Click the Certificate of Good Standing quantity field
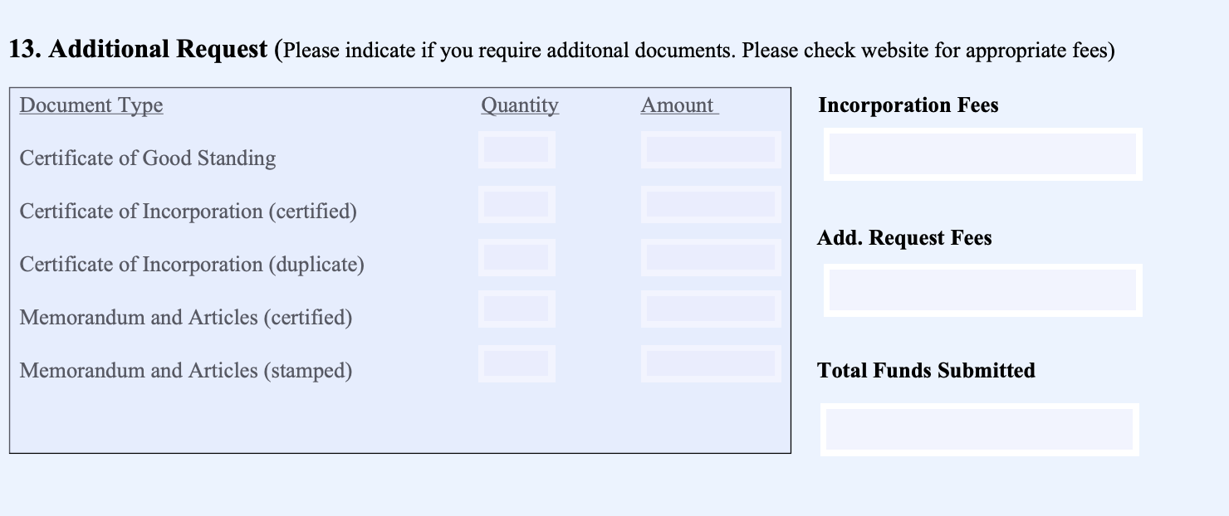The width and height of the screenshot is (1229, 516). (516, 149)
